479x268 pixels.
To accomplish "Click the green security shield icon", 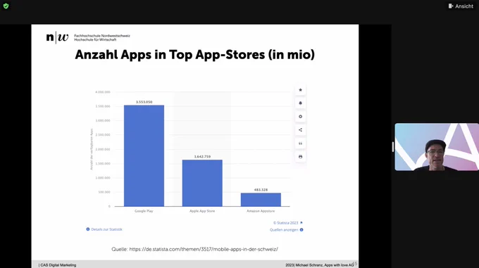I will point(6,6).
